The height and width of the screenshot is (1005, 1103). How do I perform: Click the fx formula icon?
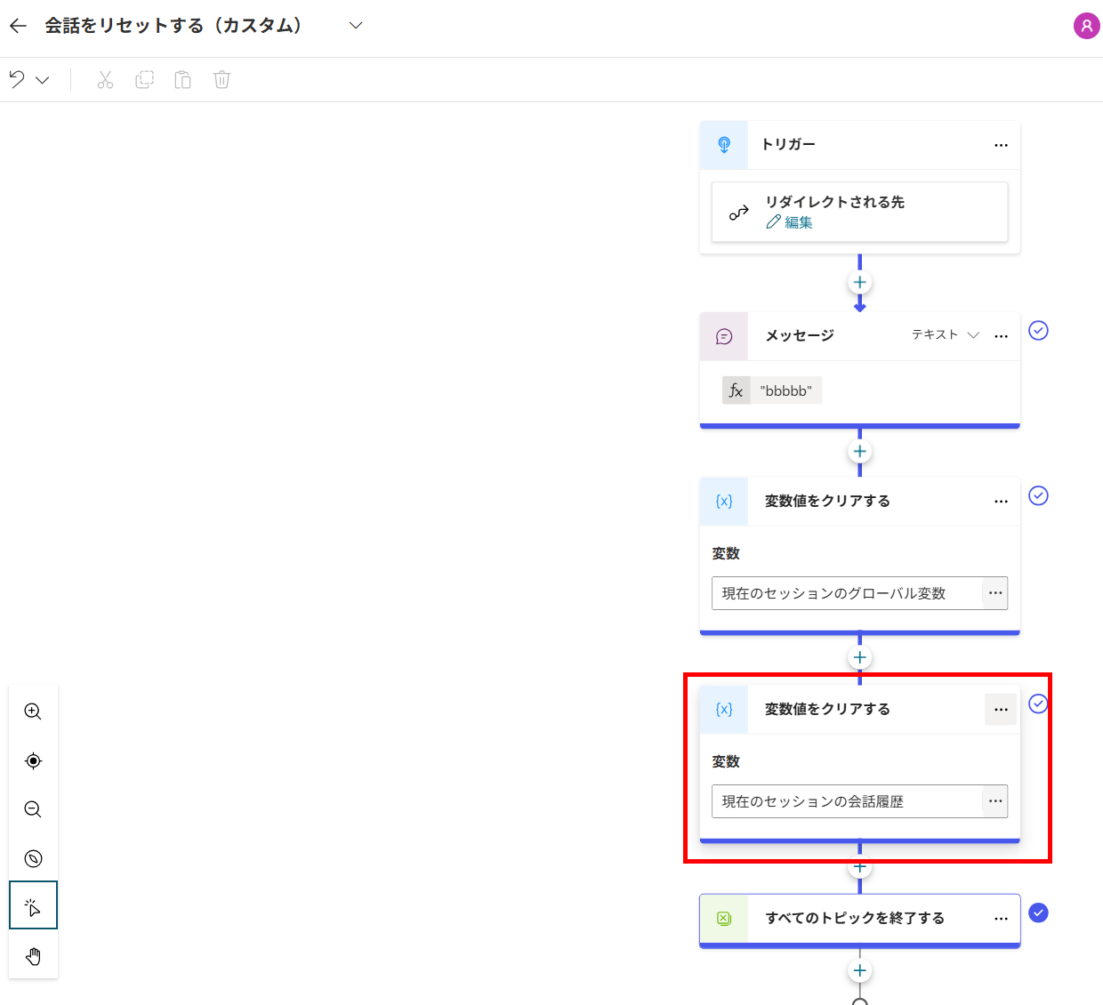[736, 390]
